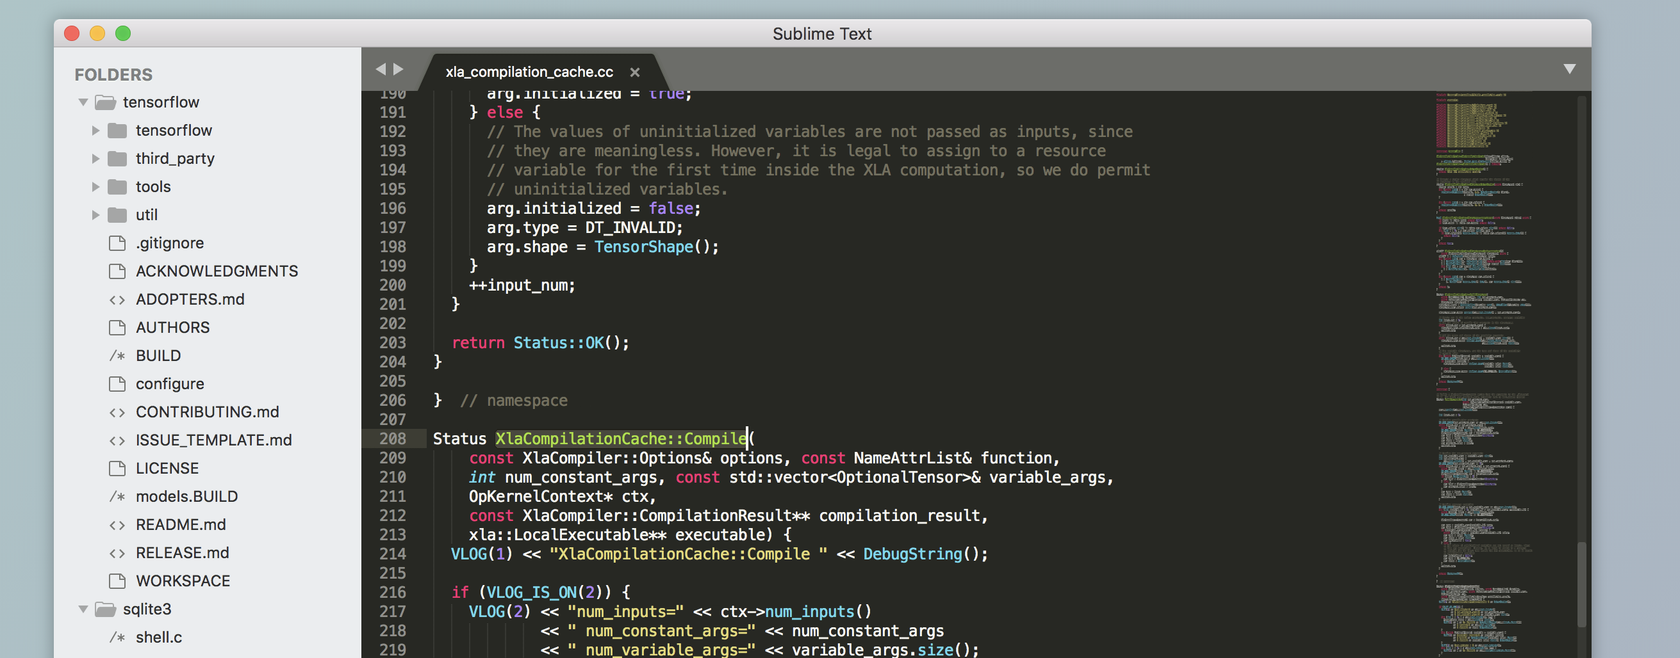Screen dimensions: 1680x658
Task: Collapse the root tensorflow folder
Action: (x=83, y=102)
